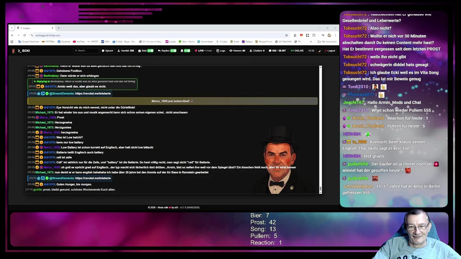Screen dimensions: 461x259
Task: Click the ECKI logo title
Action: [x=24, y=51]
